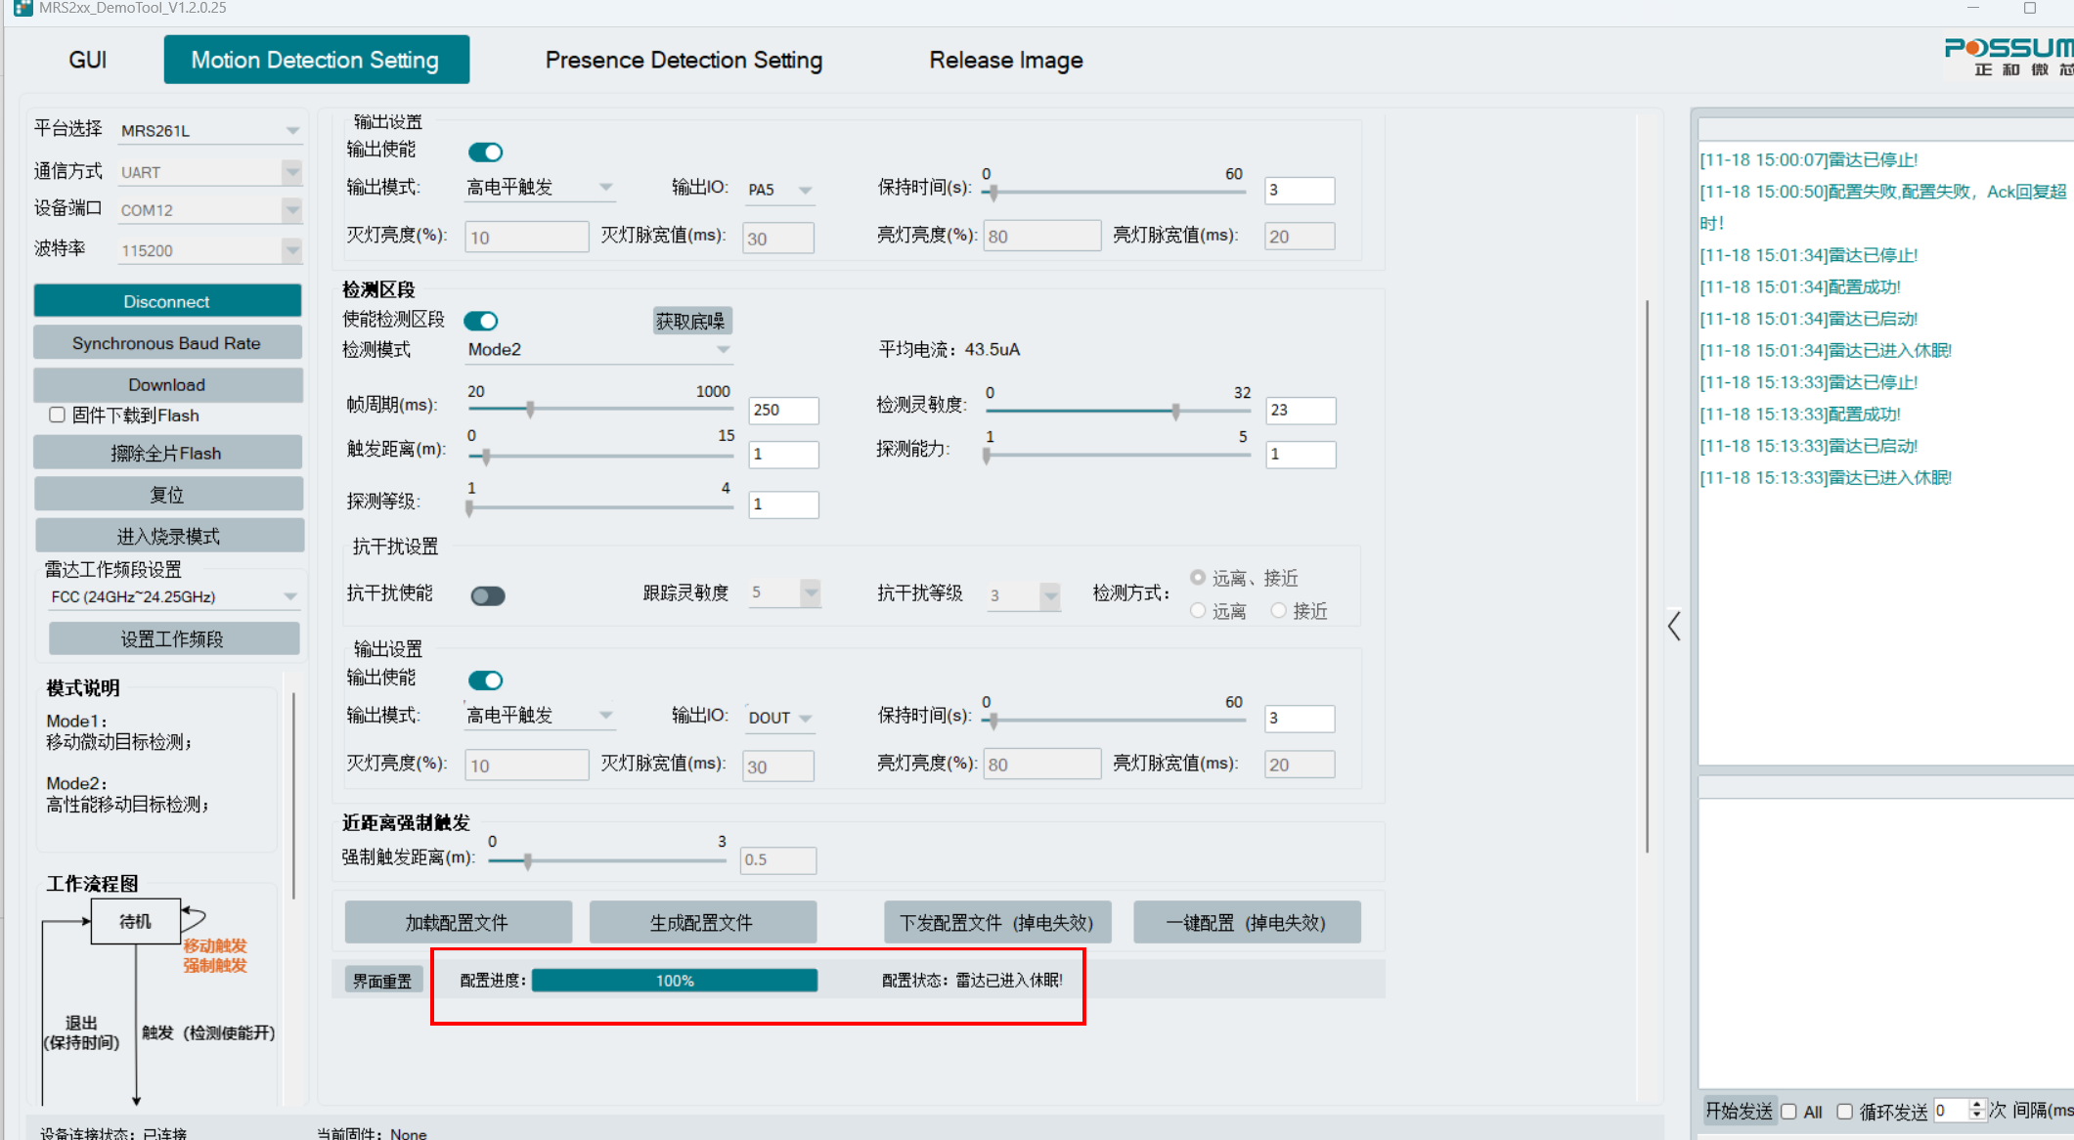Collapse the right log panel arrow

coord(1674,626)
